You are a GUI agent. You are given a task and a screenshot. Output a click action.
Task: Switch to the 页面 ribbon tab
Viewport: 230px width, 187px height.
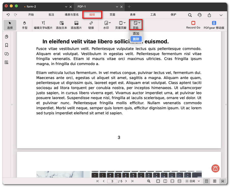pos(112,15)
